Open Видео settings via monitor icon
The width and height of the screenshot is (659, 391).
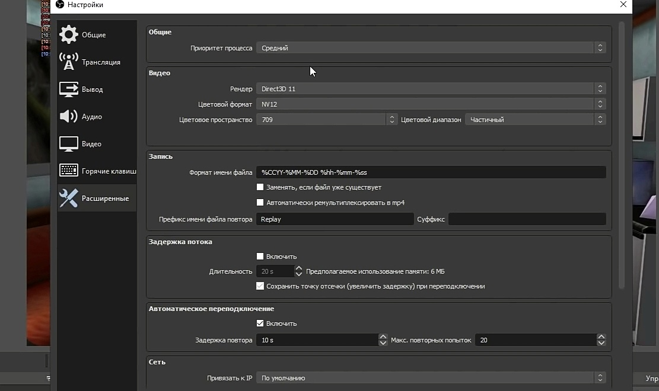point(69,144)
